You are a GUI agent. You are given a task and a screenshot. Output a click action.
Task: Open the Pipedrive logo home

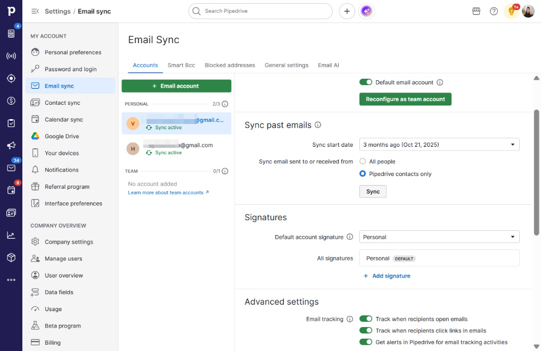[11, 11]
